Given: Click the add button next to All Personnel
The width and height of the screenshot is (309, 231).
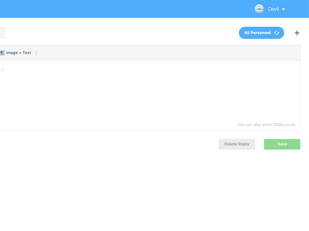Looking at the screenshot, I should click(x=297, y=33).
